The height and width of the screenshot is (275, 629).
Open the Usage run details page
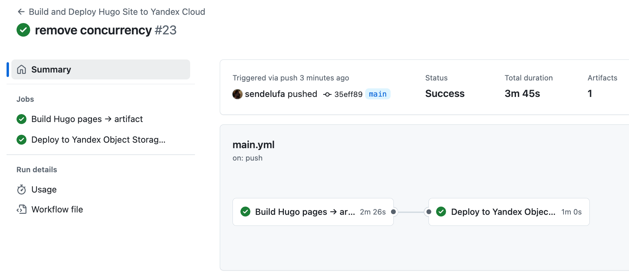pyautogui.click(x=44, y=189)
